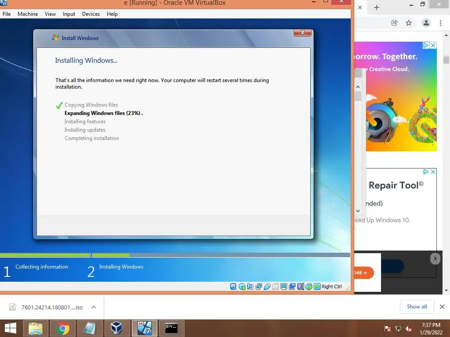Click the Completing installation step
Viewport: 450px width, 337px height.
[x=91, y=138]
